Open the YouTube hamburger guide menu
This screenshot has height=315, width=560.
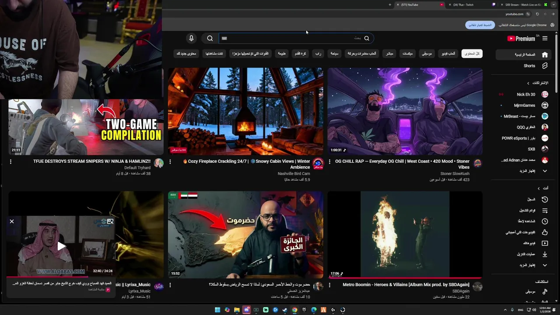(545, 38)
